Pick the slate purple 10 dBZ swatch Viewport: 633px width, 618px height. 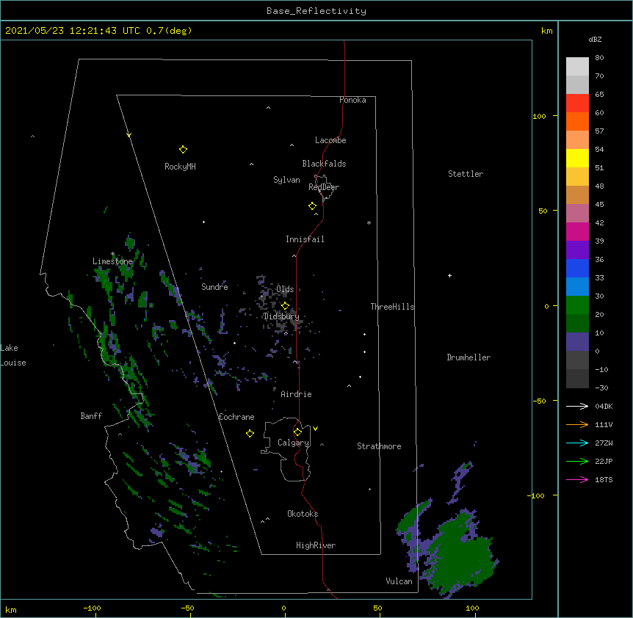577,342
